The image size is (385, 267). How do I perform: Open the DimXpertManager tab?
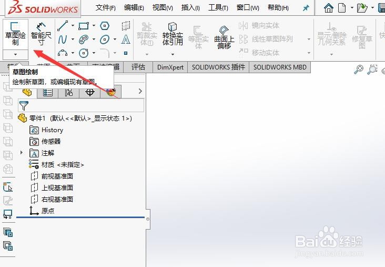point(90,92)
